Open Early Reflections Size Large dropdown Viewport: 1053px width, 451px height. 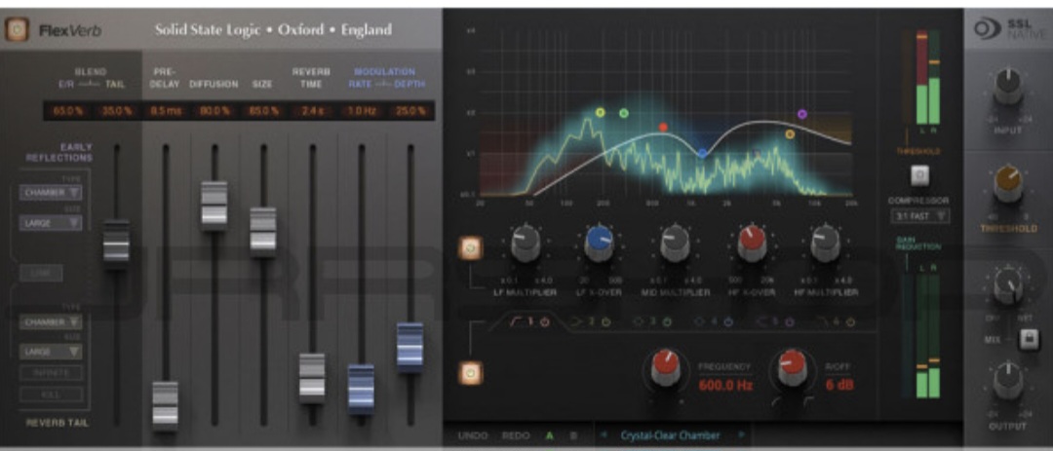(51, 223)
